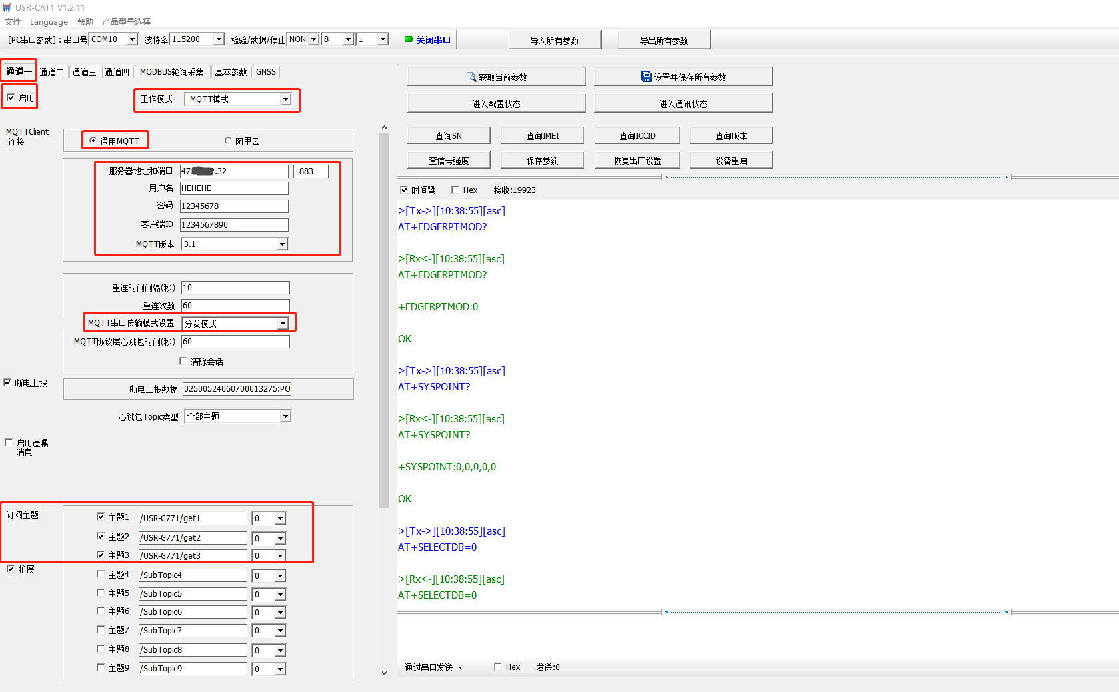The width and height of the screenshot is (1119, 692).
Task: Open the 通过串口发送 send-mode arrow
Action: pyautogui.click(x=460, y=667)
